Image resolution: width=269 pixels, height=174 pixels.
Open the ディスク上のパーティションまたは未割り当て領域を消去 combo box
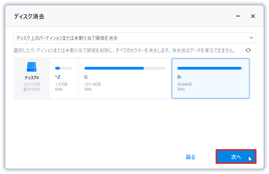[x=129, y=38]
